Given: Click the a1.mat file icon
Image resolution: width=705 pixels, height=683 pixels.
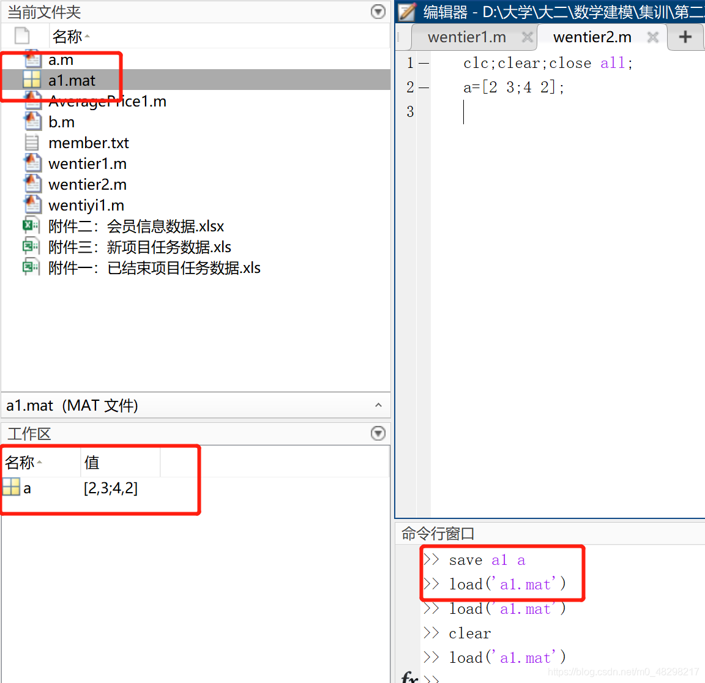Looking at the screenshot, I should point(32,80).
